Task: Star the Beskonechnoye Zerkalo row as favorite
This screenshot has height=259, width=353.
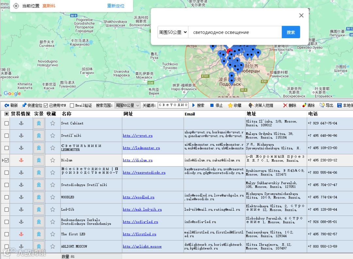Action: point(52,222)
